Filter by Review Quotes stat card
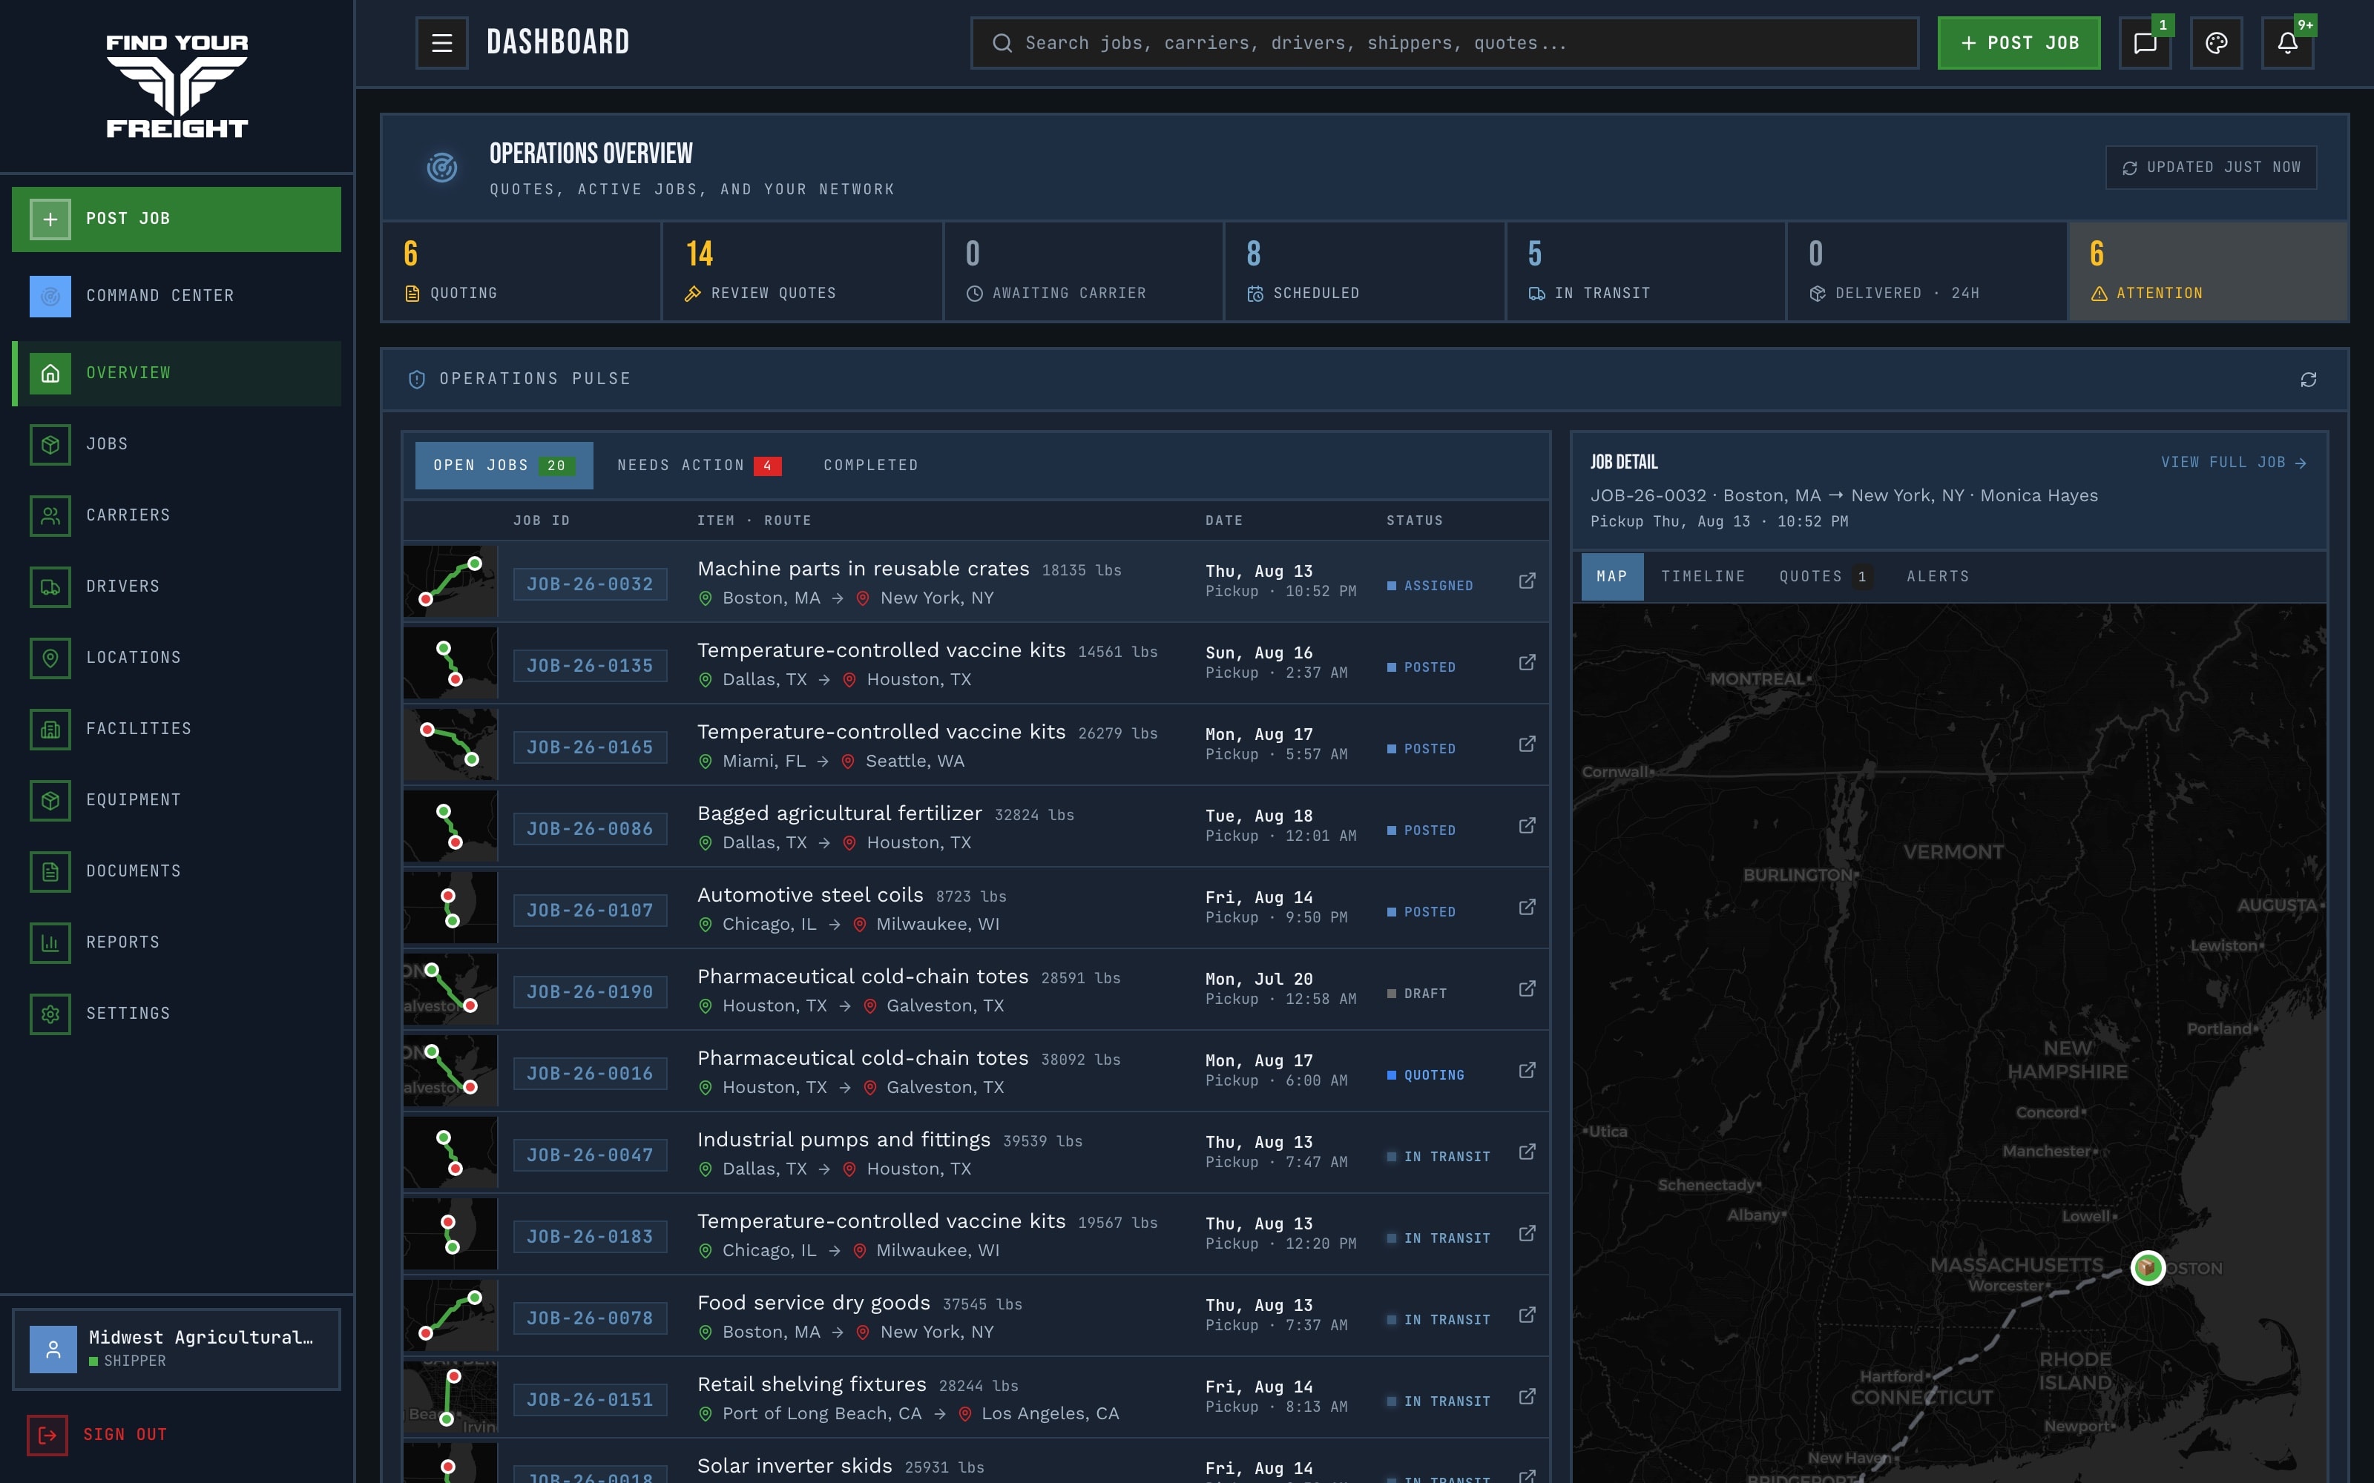 point(803,271)
